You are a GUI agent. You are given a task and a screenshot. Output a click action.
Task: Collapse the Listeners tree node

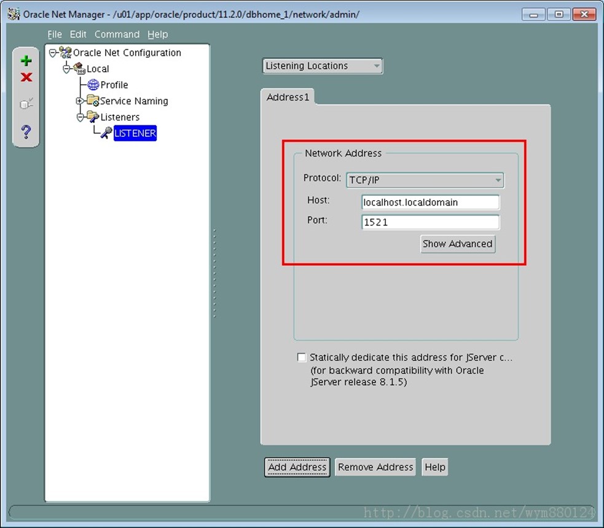pyautogui.click(x=80, y=117)
